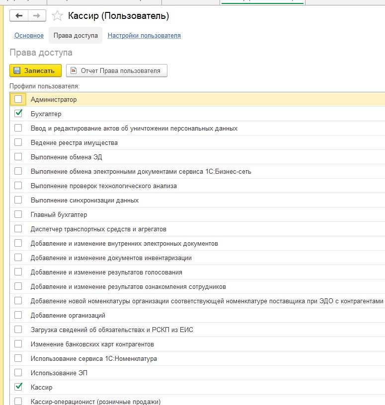Screen dimensions: 385x405
Task: Select the Кассир row text
Action: point(41,388)
